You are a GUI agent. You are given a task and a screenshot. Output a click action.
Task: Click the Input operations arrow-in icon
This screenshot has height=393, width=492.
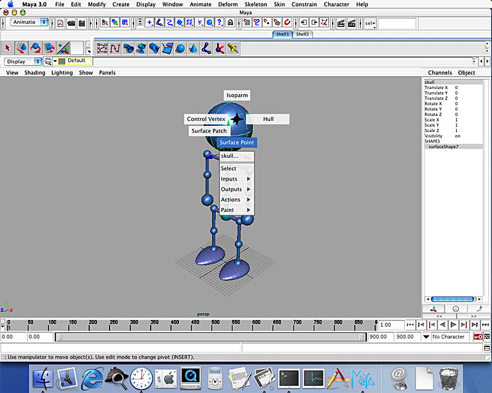point(304,23)
